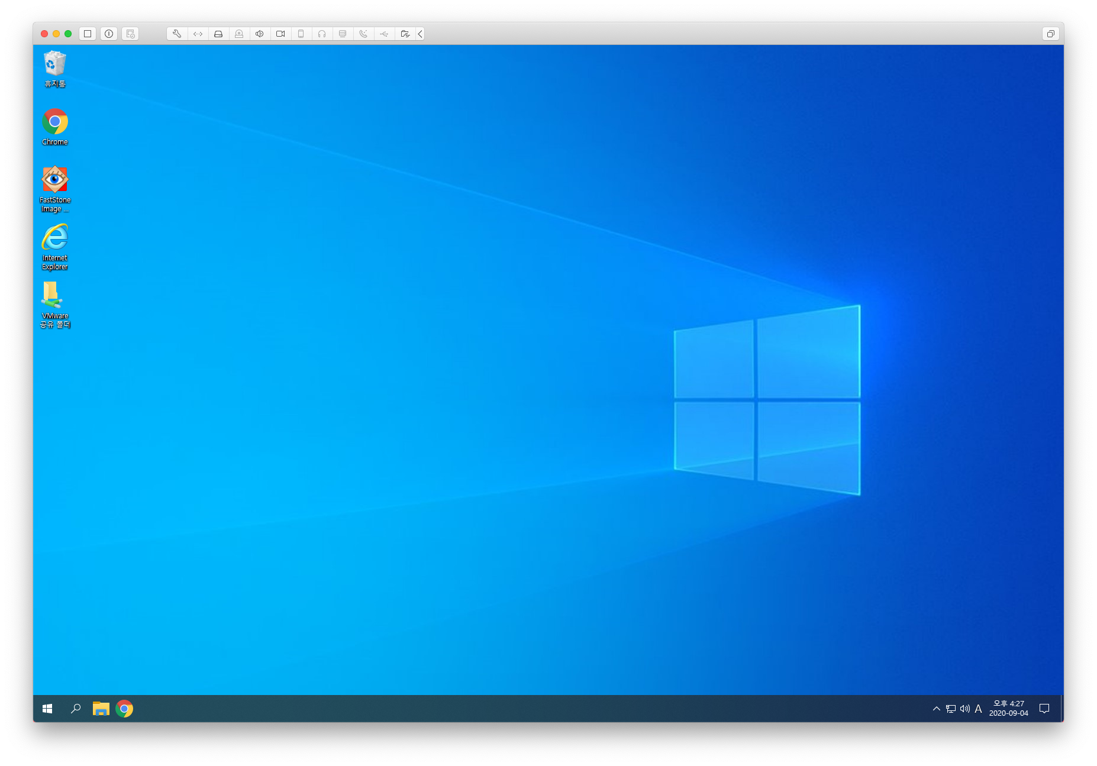This screenshot has height=766, width=1097.
Task: Select the Internet Explorer desktop icon
Action: [55, 247]
